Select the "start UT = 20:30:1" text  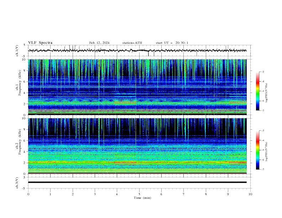tap(172, 43)
